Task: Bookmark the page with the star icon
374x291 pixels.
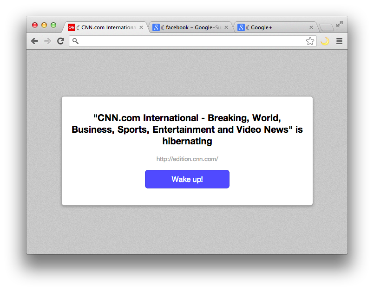Action: point(310,41)
